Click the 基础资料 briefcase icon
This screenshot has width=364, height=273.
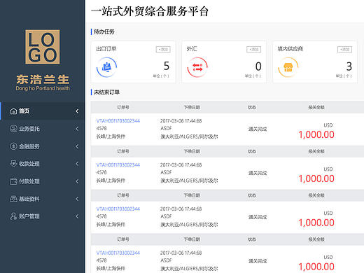[x=13, y=199]
